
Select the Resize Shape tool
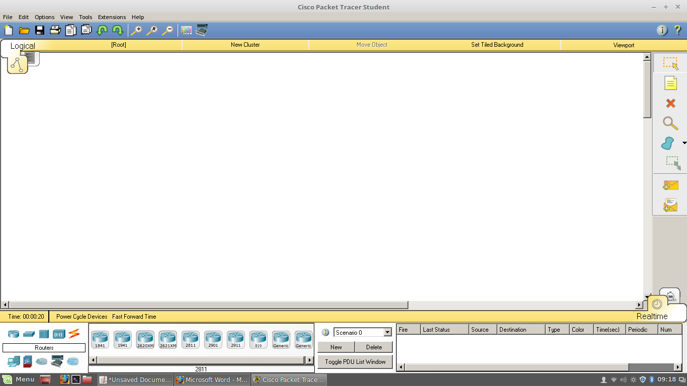tap(670, 163)
